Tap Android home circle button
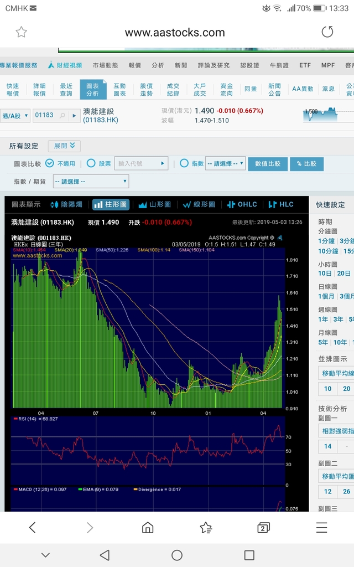Viewport: 354px width, 567px height. (x=177, y=555)
